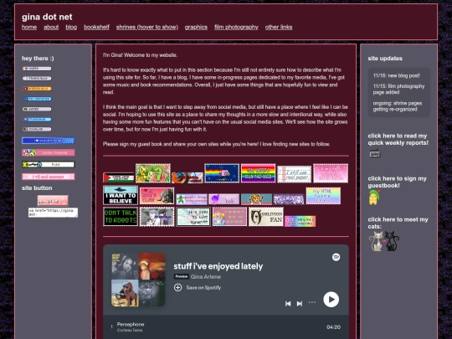Go to the about page
The width and height of the screenshot is (452, 339).
tap(51, 27)
